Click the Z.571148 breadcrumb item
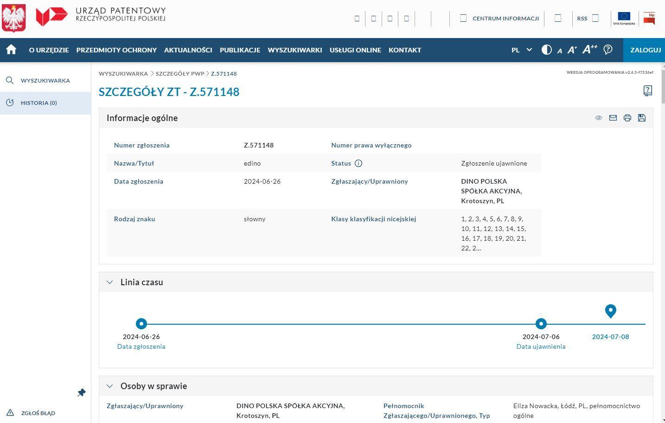665x423 pixels. click(x=224, y=73)
